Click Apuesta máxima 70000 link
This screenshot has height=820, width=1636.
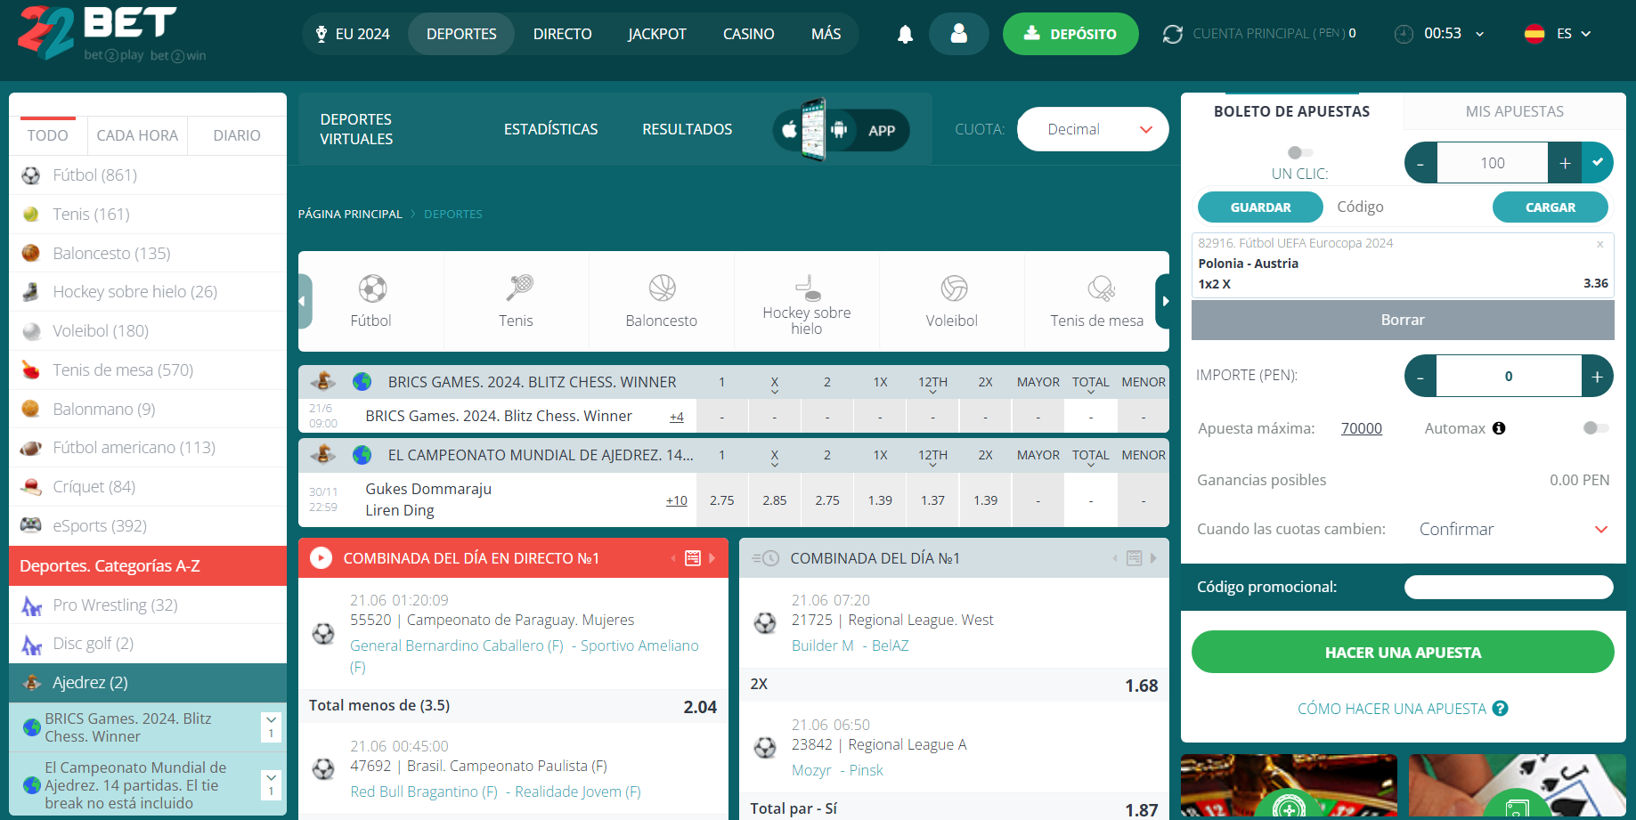[x=1362, y=428]
